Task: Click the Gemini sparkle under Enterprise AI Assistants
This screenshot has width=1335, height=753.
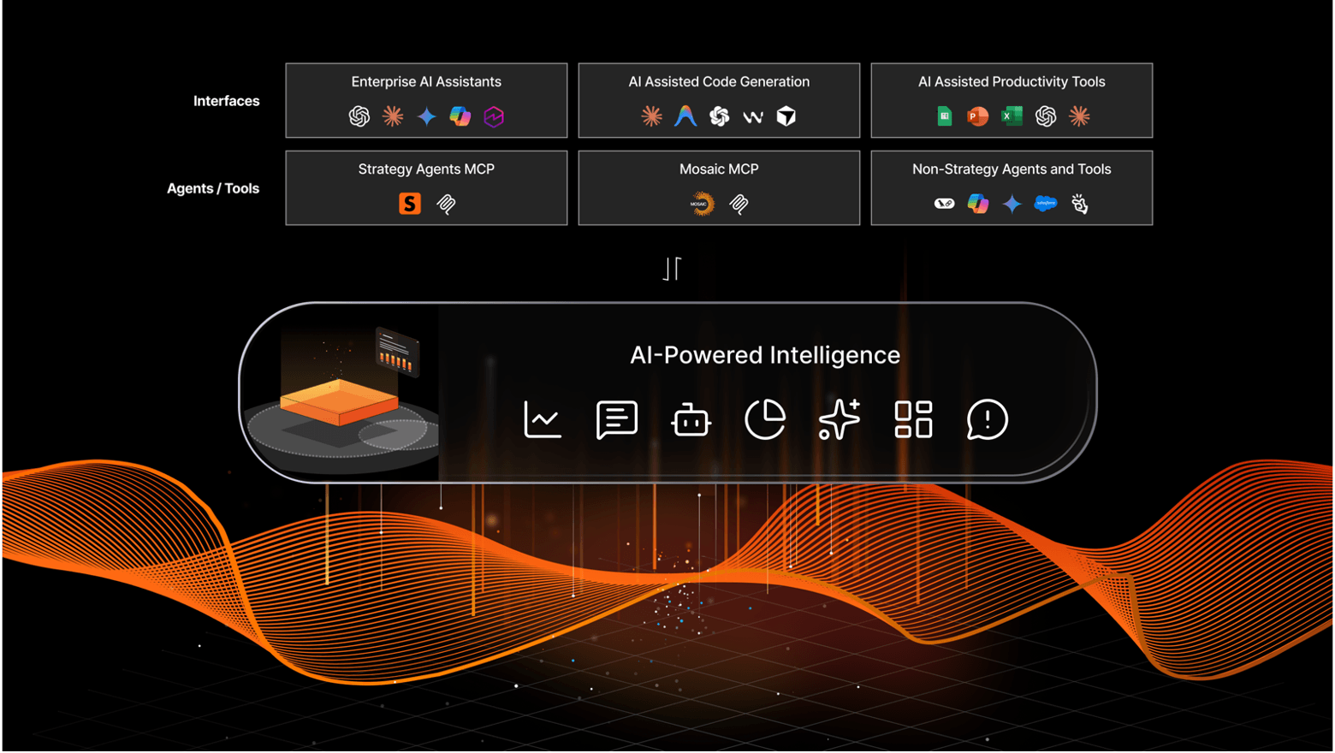Action: (x=426, y=116)
